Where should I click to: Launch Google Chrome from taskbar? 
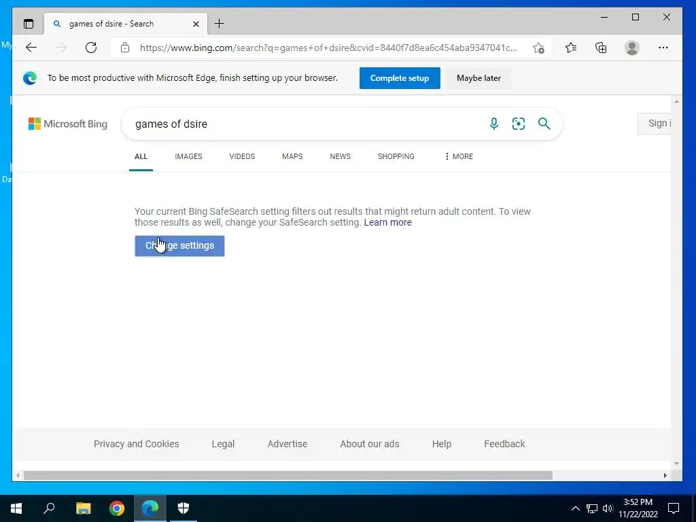coord(117,508)
